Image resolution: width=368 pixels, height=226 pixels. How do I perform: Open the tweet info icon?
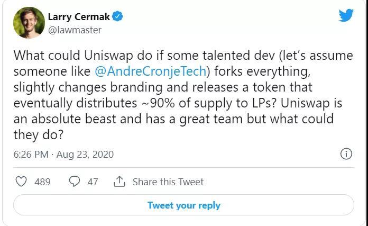(x=346, y=155)
